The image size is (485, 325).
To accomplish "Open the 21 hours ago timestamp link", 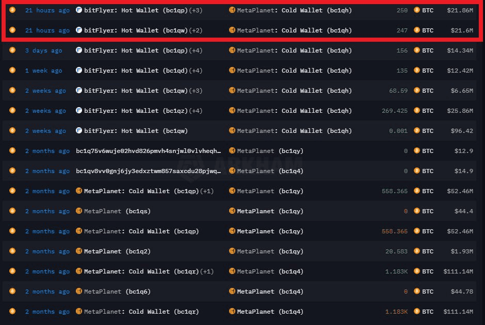I will coord(47,10).
